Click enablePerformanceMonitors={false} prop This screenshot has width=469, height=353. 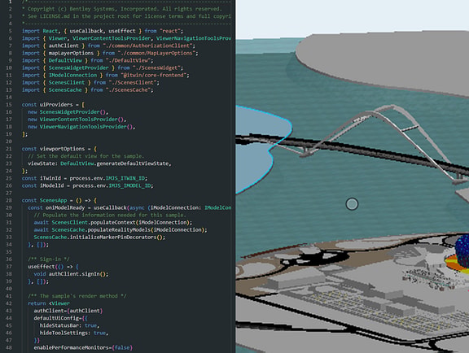pos(83,347)
